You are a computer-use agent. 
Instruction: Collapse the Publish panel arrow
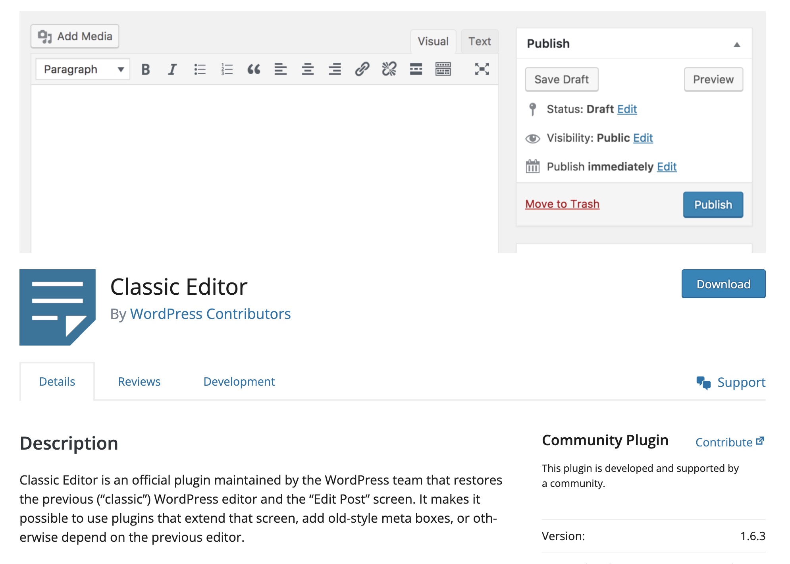pyautogui.click(x=736, y=44)
